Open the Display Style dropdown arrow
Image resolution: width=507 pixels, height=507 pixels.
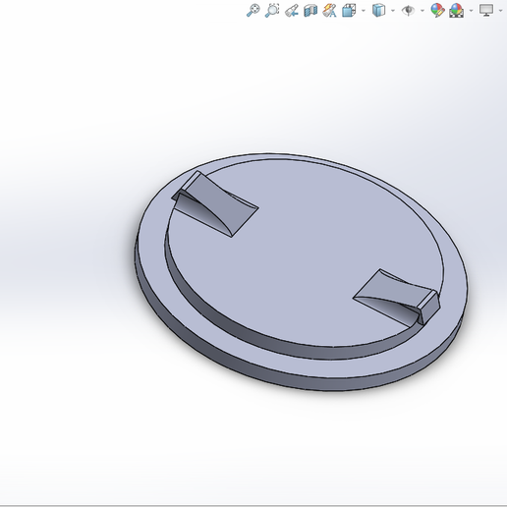[393, 11]
